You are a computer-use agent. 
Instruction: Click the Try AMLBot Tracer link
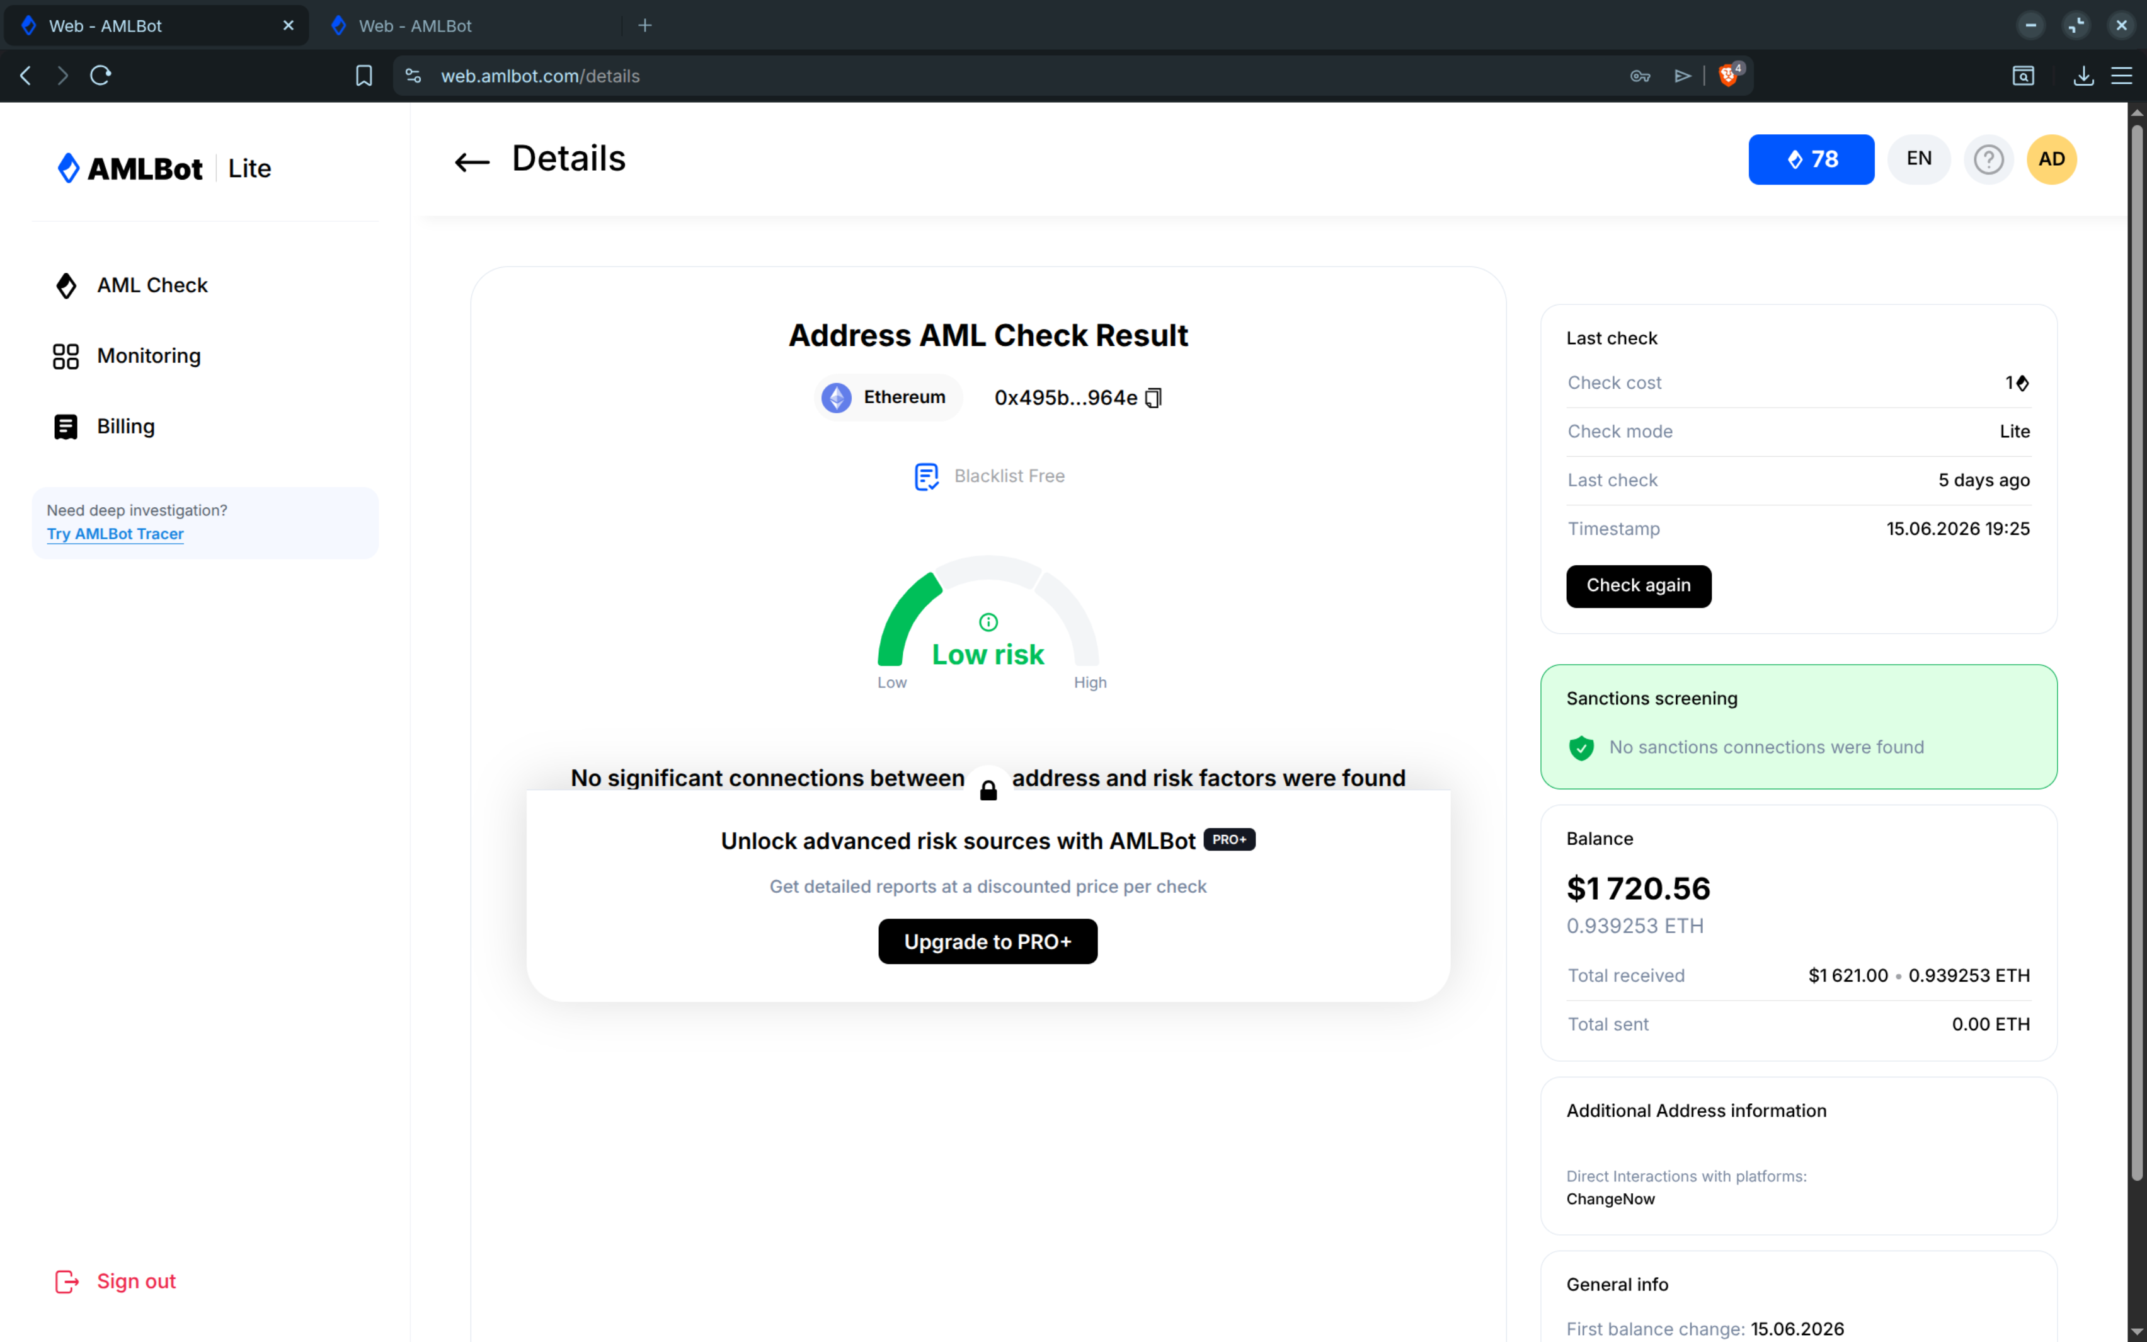click(115, 534)
